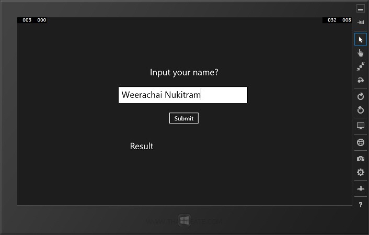Select mouse mode arrow tool
The image size is (369, 235).
pos(360,39)
